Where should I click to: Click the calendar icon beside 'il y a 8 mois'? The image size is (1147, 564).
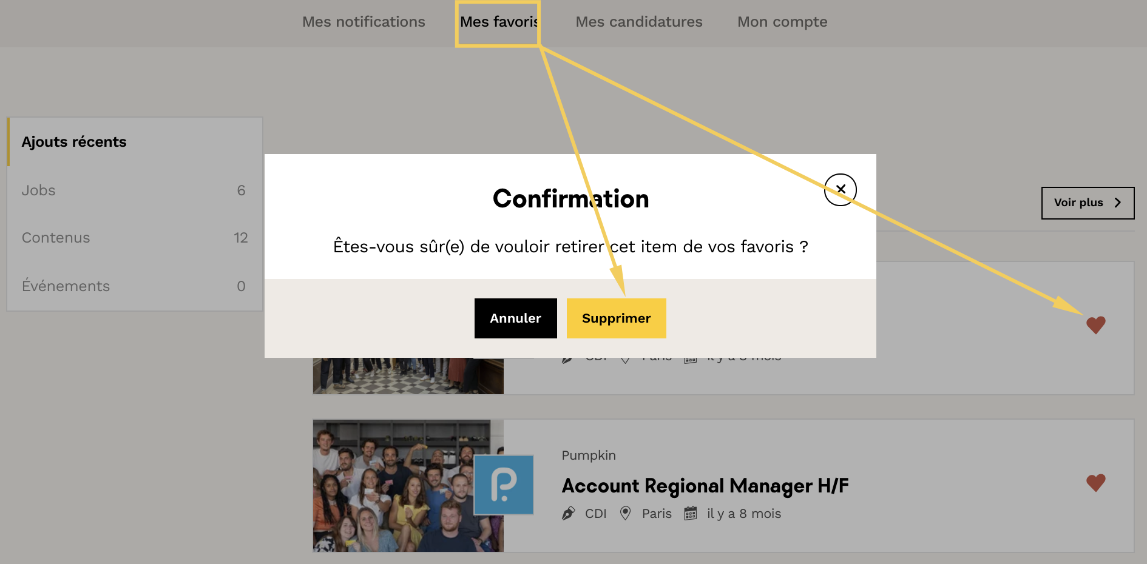[691, 514]
